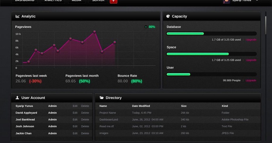
Task: Select the peak data point on Pageviews chart
Action: tap(94, 32)
